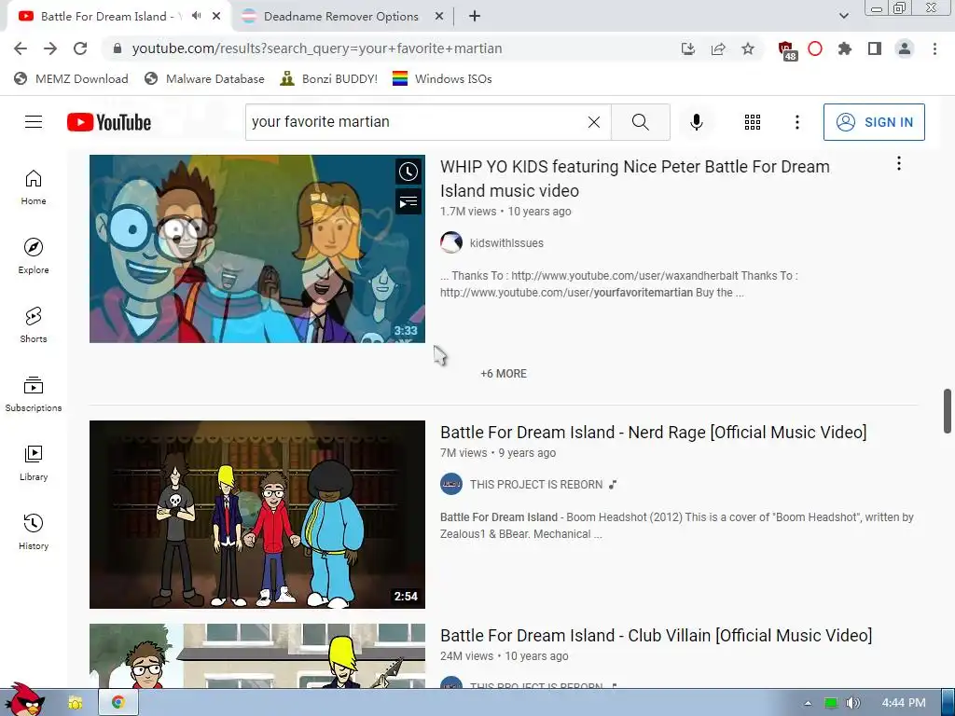Screen dimensions: 955x716
Task: Go forward with the browser forward arrow
Action: (50, 48)
